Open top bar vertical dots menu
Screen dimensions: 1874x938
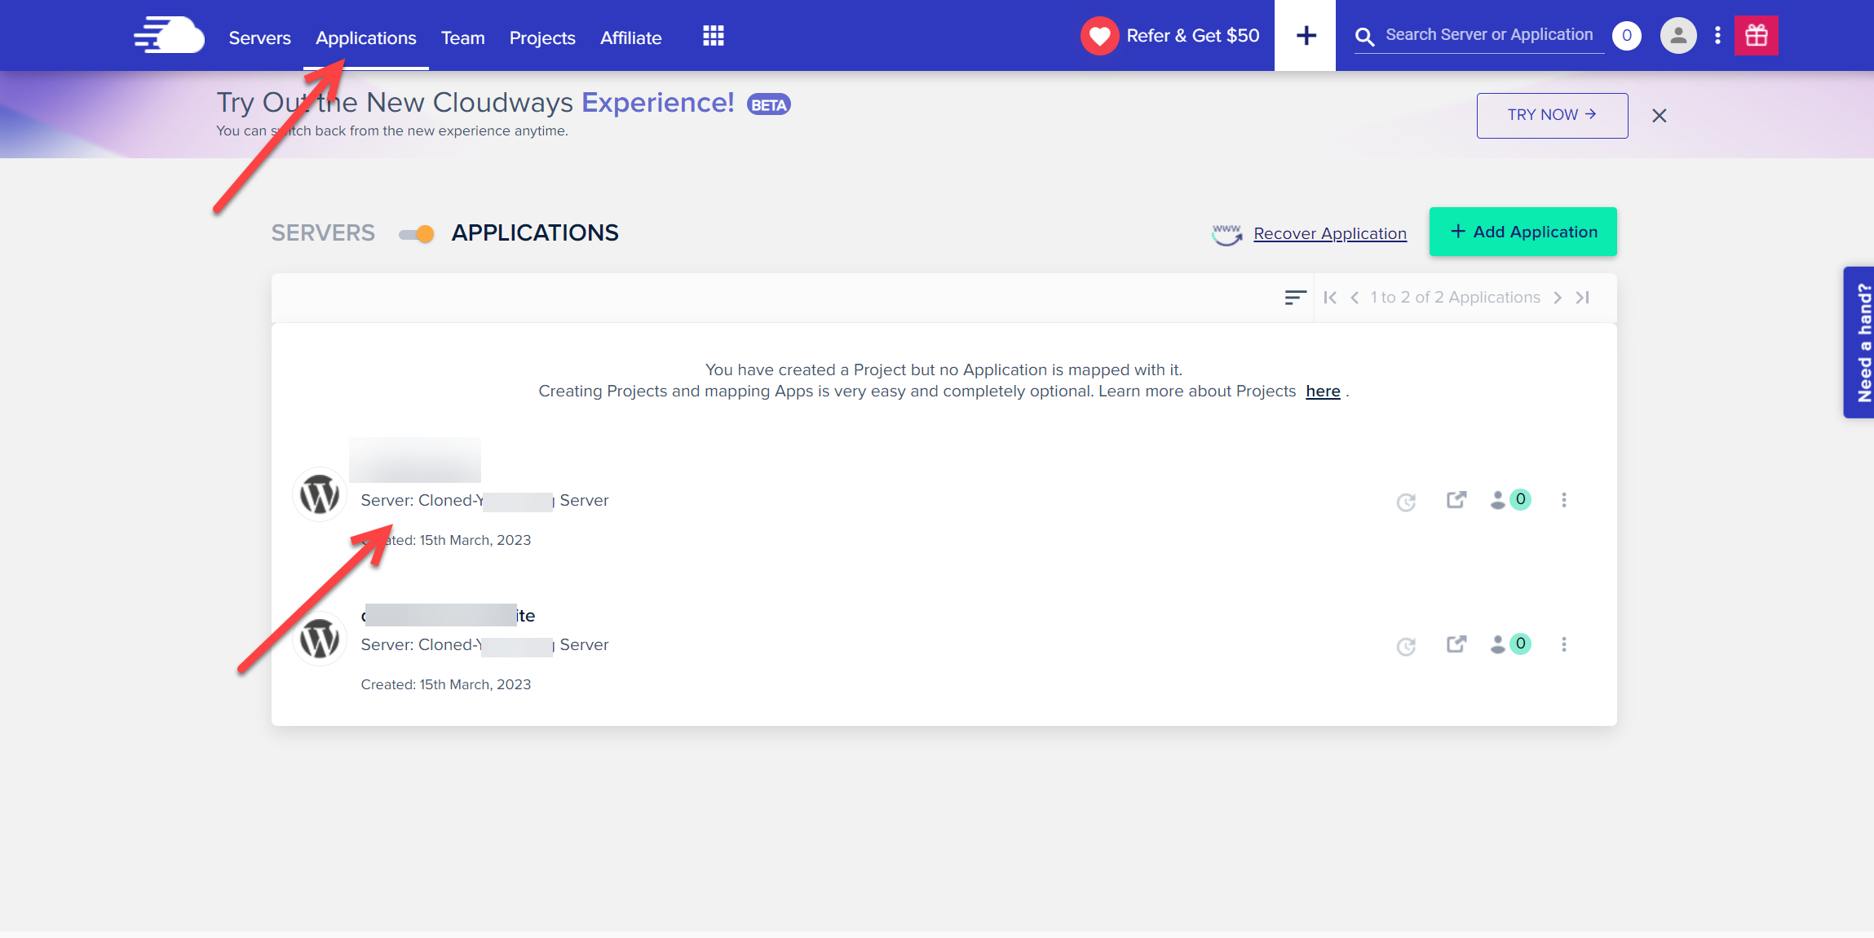coord(1717,36)
